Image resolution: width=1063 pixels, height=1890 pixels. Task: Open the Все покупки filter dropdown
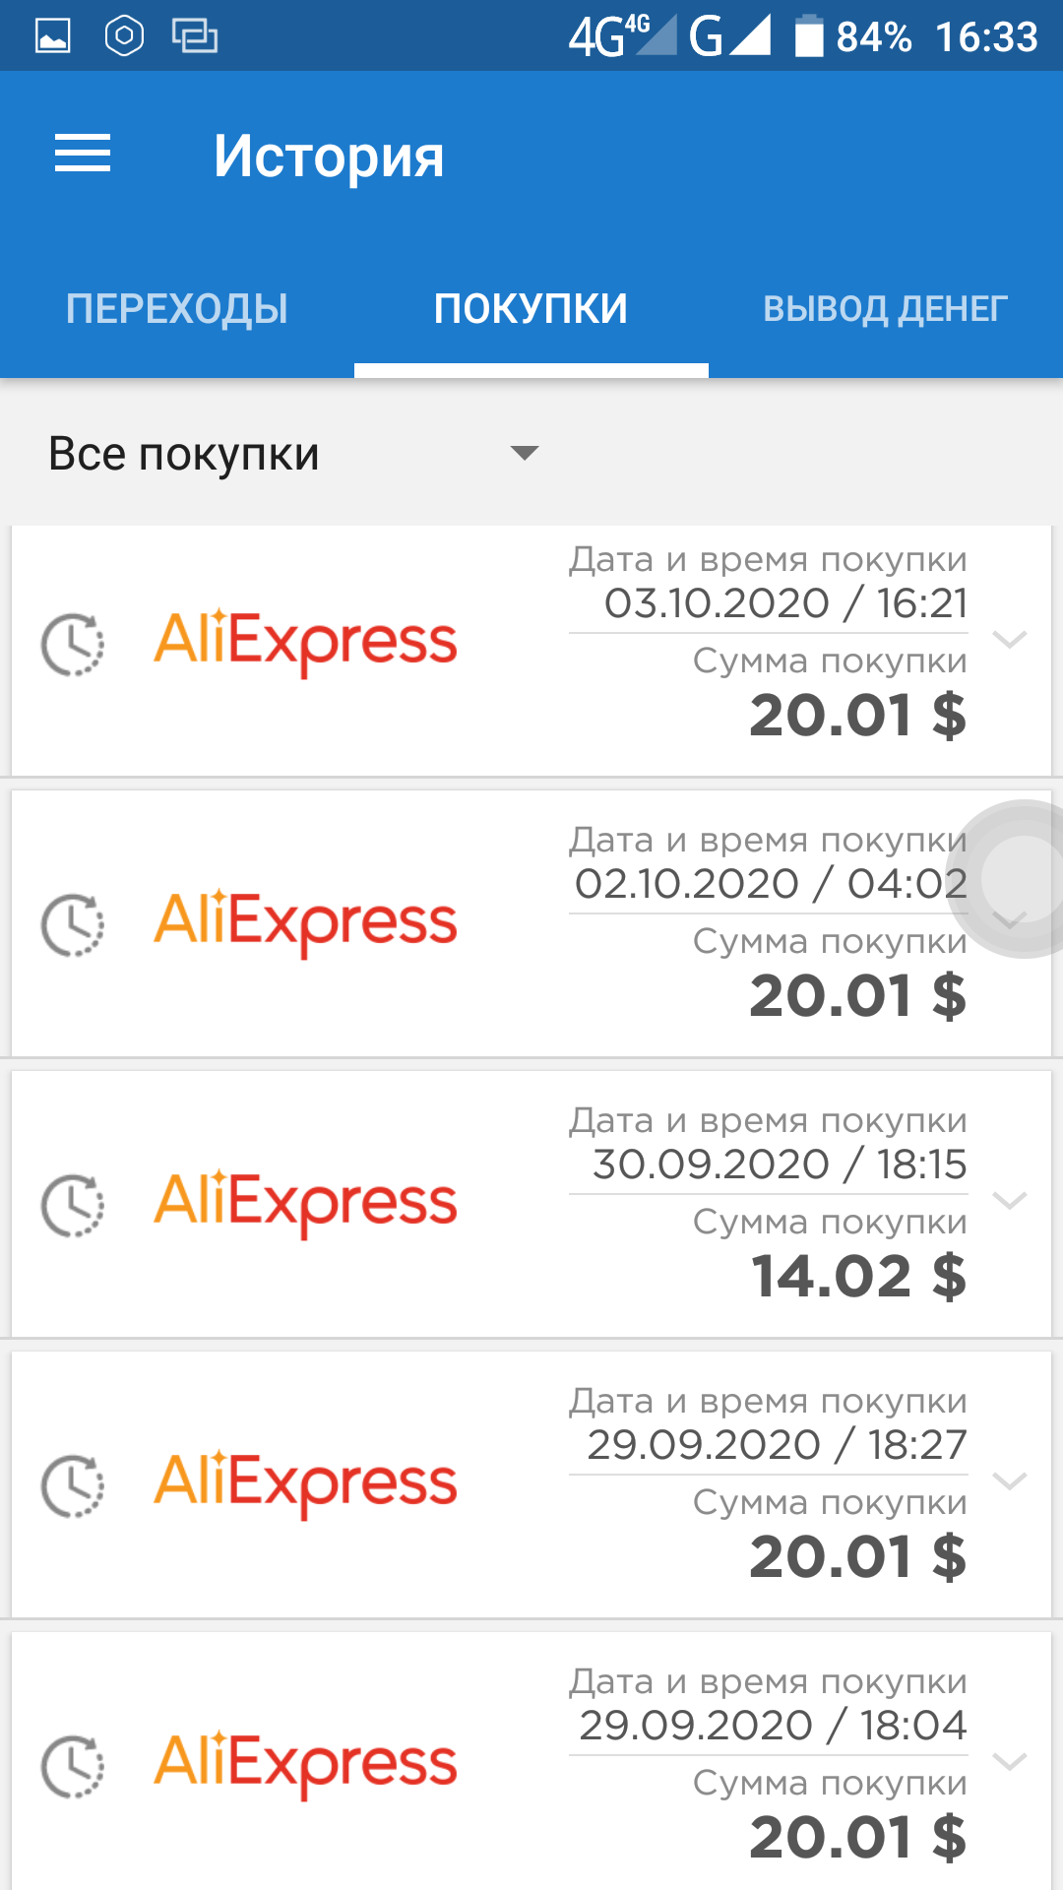tap(293, 454)
